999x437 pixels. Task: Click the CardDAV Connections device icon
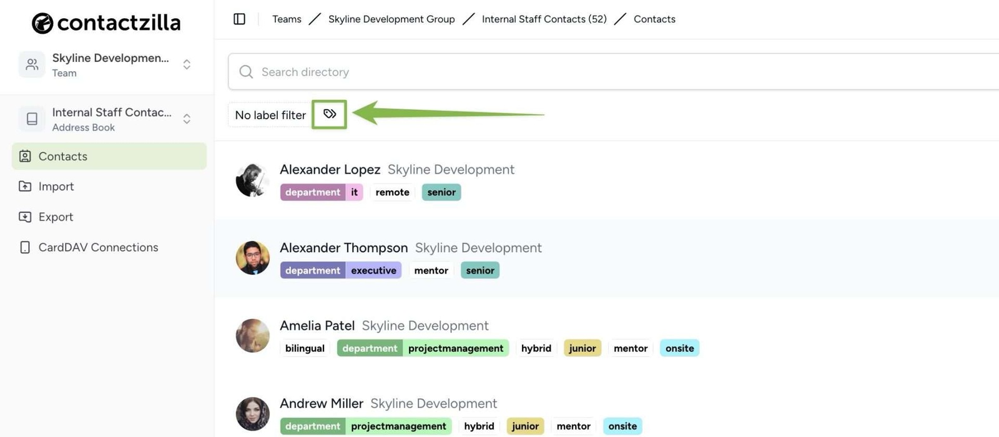point(25,247)
